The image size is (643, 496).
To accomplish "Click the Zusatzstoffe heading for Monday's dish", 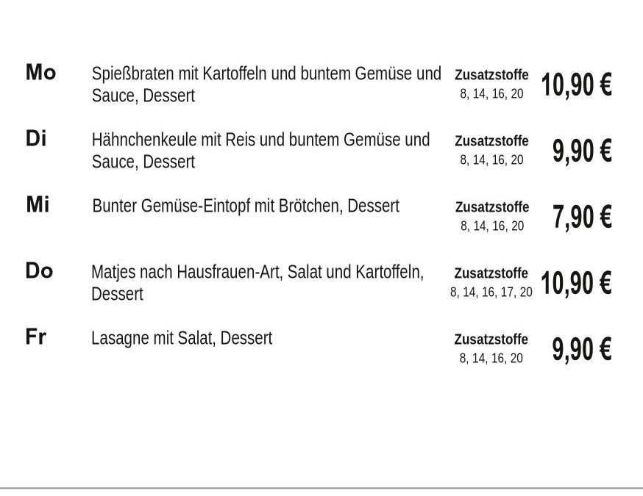I will tap(491, 75).
